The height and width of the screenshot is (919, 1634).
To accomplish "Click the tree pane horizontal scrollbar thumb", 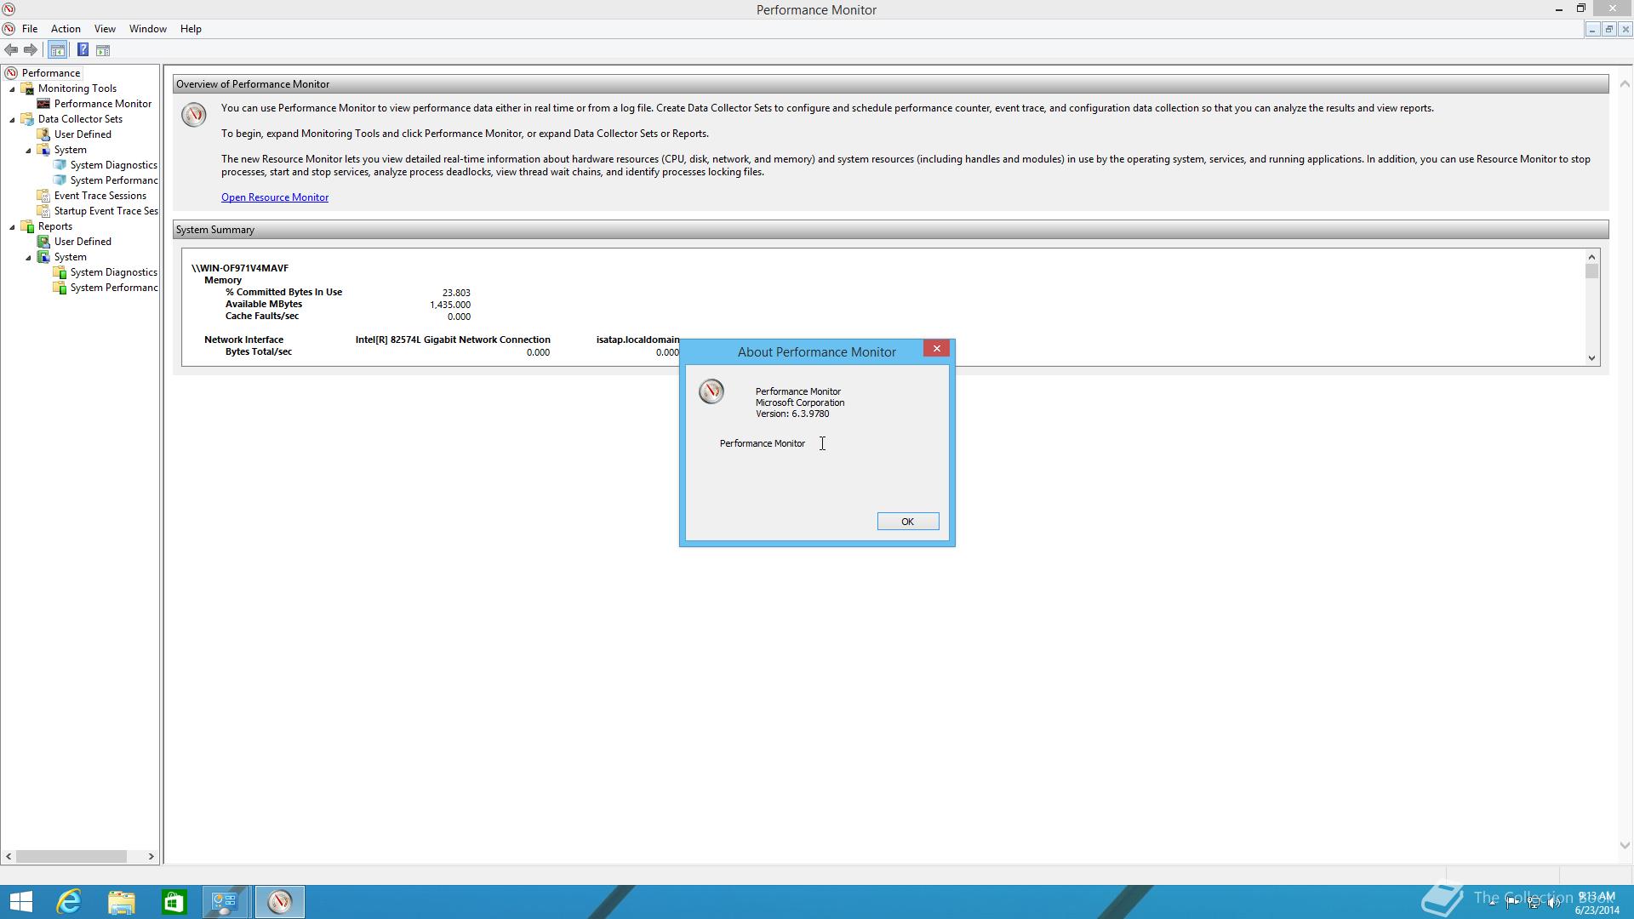I will point(72,857).
